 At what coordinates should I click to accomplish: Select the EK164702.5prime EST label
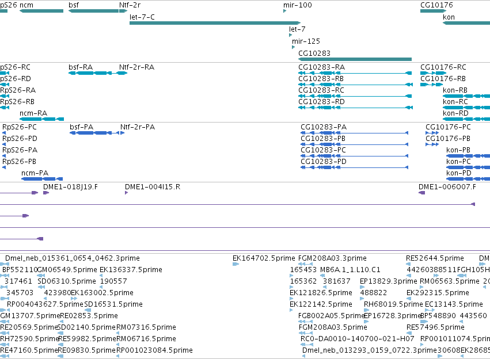(264, 258)
